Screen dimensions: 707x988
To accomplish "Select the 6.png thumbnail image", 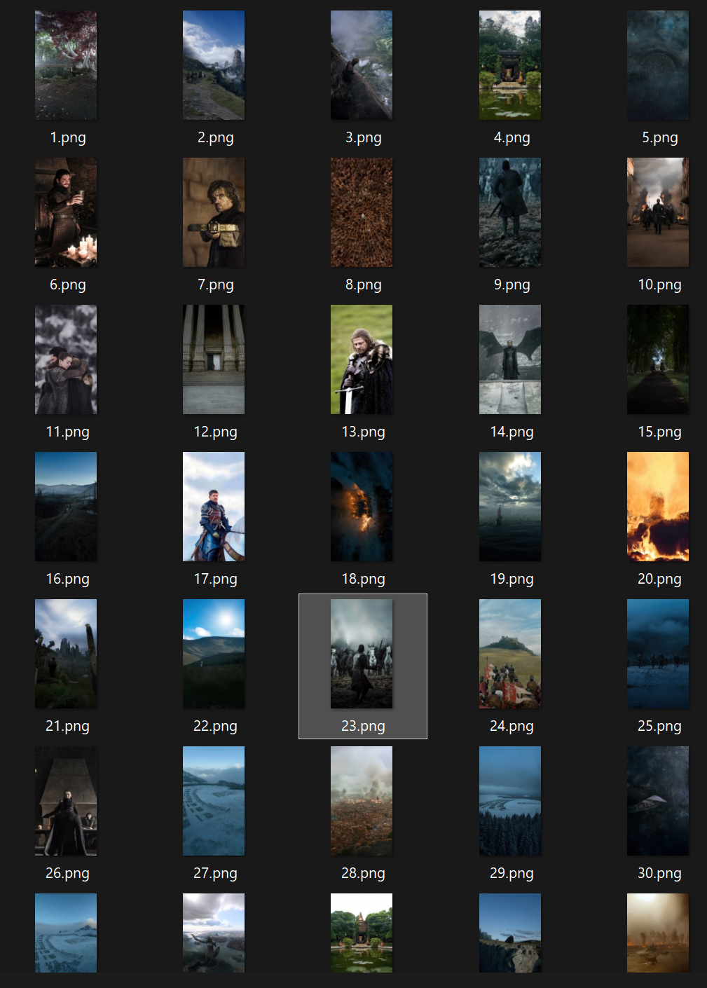I will click(x=66, y=212).
